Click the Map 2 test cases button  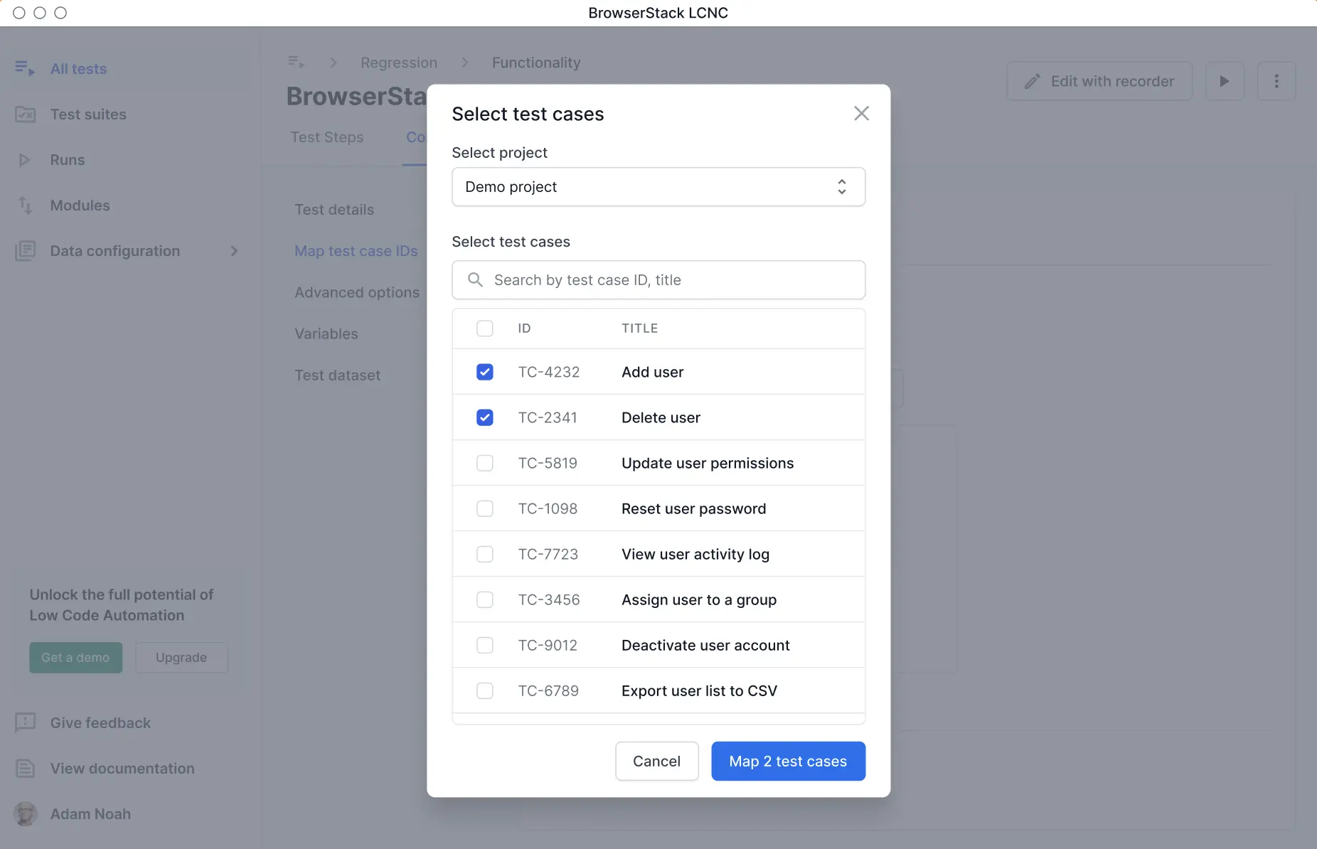click(x=787, y=761)
